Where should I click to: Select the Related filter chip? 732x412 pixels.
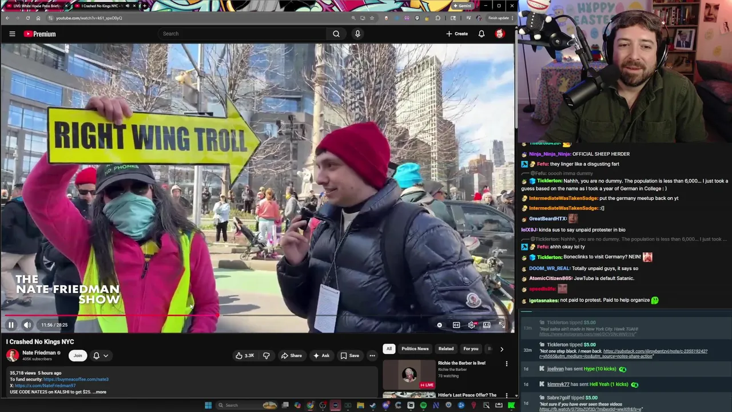[x=446, y=348]
